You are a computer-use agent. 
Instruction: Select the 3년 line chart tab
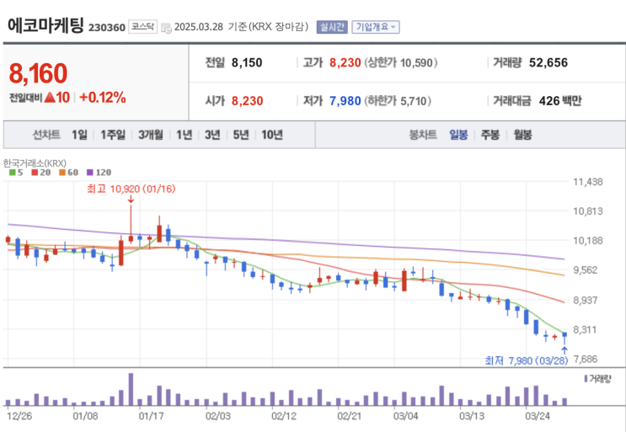[212, 135]
